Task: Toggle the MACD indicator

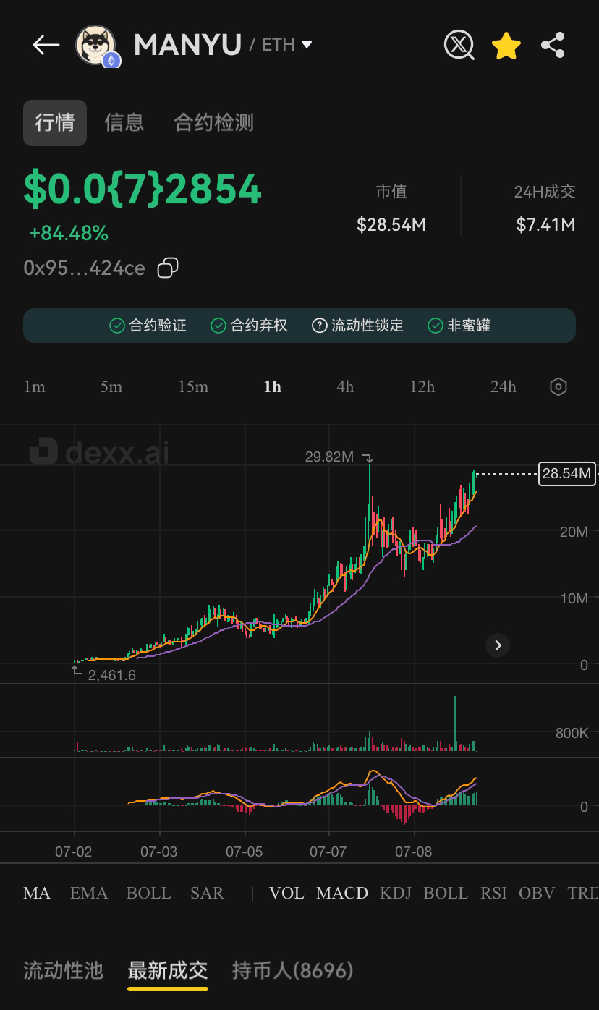Action: click(341, 893)
